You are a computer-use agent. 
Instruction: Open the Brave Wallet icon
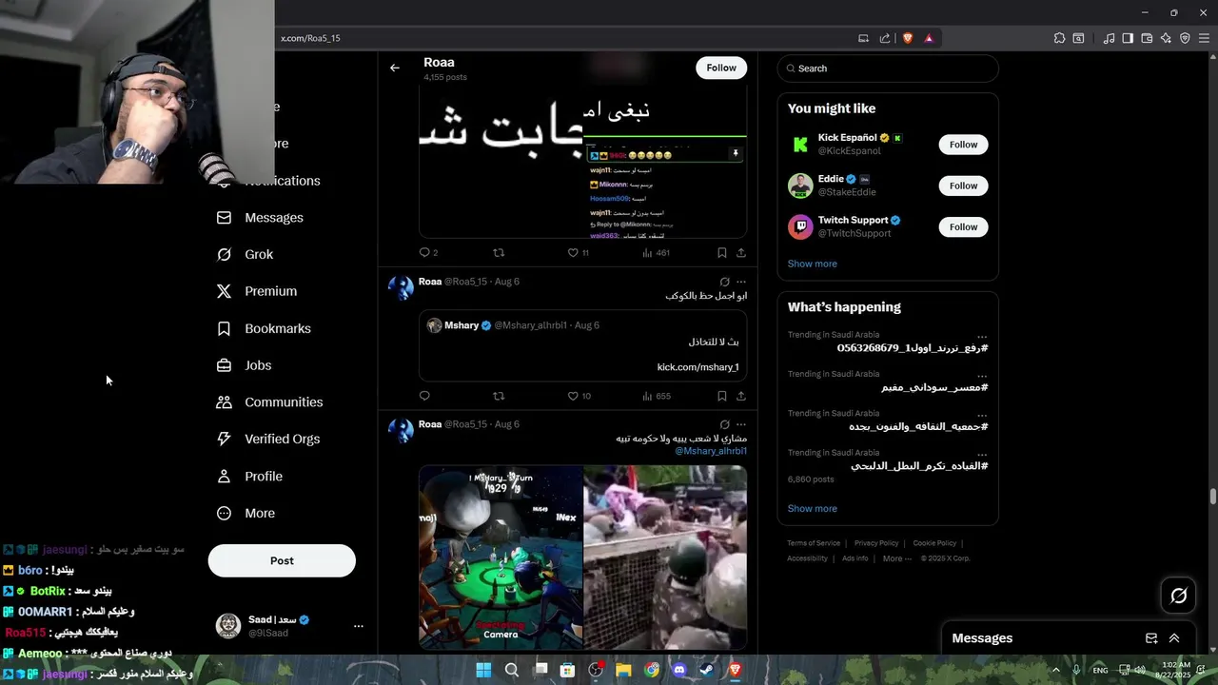click(x=1147, y=38)
